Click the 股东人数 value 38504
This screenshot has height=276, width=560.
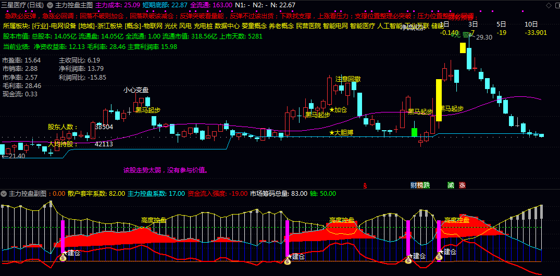coord(104,127)
